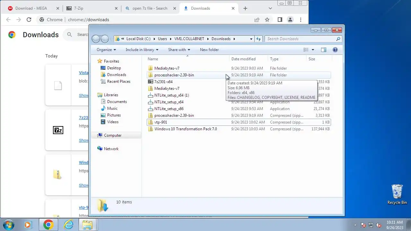Click the Change your view icon
The height and width of the screenshot is (231, 411).
click(306, 50)
